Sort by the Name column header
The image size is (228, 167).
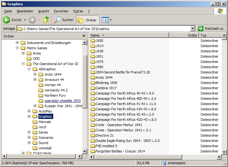(x=129, y=35)
